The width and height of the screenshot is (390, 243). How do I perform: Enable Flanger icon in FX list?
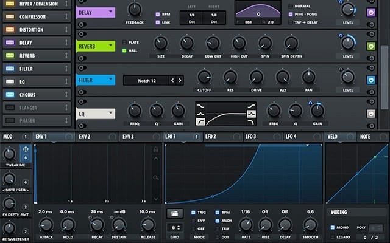(10, 108)
